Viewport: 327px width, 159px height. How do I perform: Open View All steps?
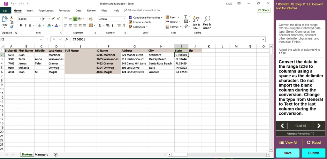pos(288,142)
